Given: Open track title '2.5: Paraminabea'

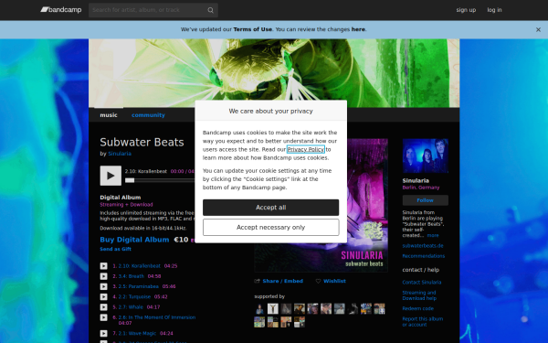Looking at the screenshot, I should 139,286.
